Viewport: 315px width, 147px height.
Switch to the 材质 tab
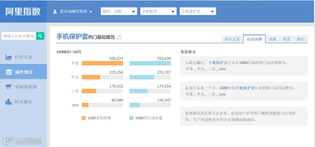pyautogui.click(x=286, y=39)
